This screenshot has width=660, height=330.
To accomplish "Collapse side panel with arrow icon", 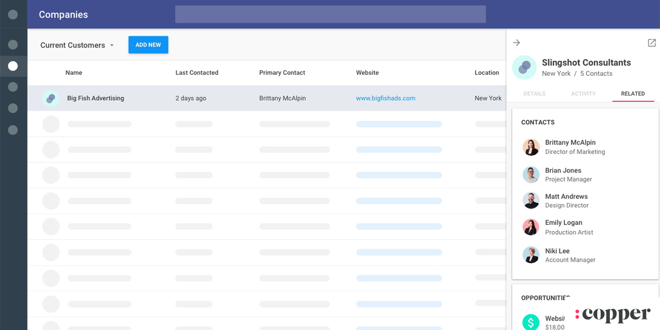I will point(516,43).
